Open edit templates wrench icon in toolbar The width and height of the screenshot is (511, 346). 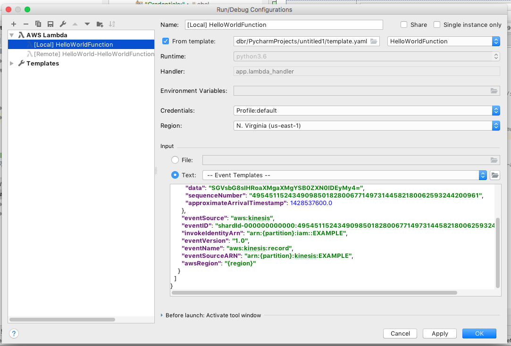(63, 24)
